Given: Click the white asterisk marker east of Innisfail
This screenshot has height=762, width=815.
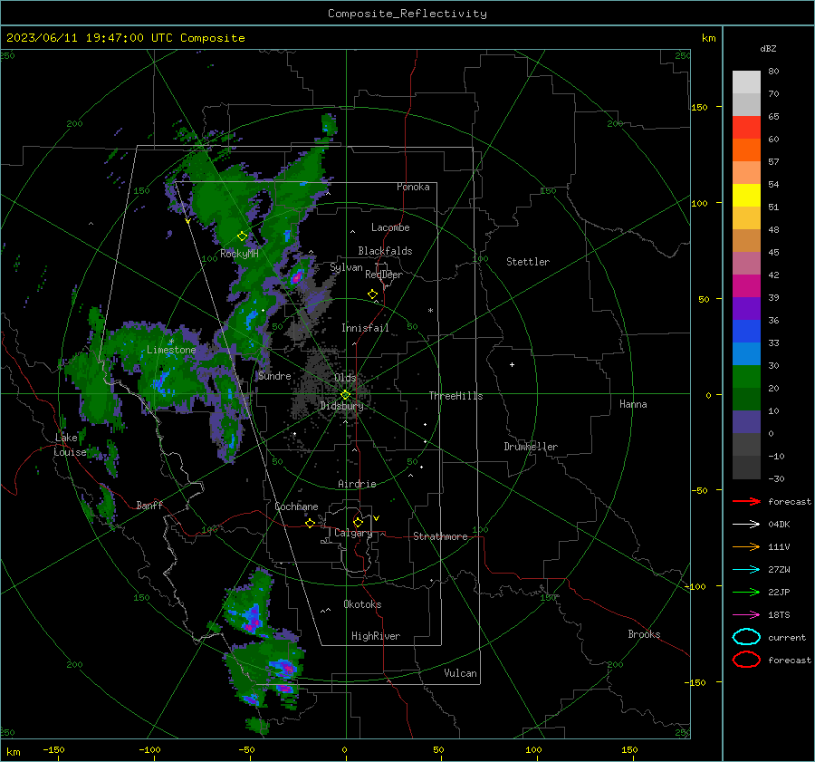Looking at the screenshot, I should (x=430, y=311).
